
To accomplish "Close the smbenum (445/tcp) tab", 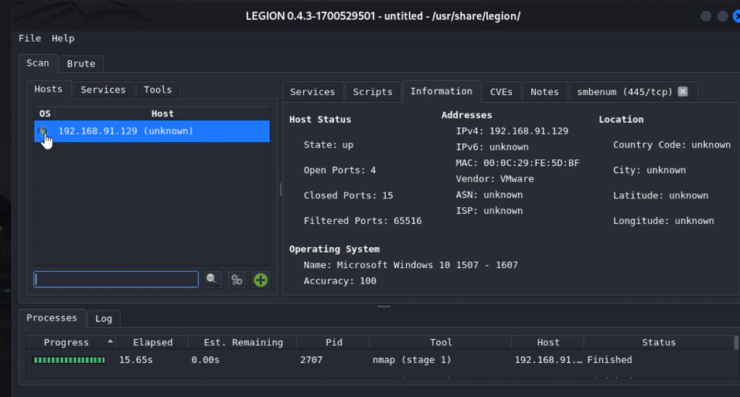I will 683,91.
